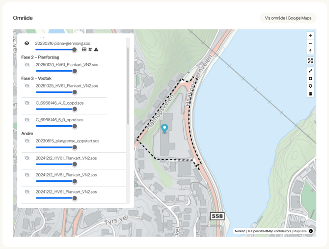Reset map bearing with compass button
329x249 pixels.
pyautogui.click(x=310, y=51)
